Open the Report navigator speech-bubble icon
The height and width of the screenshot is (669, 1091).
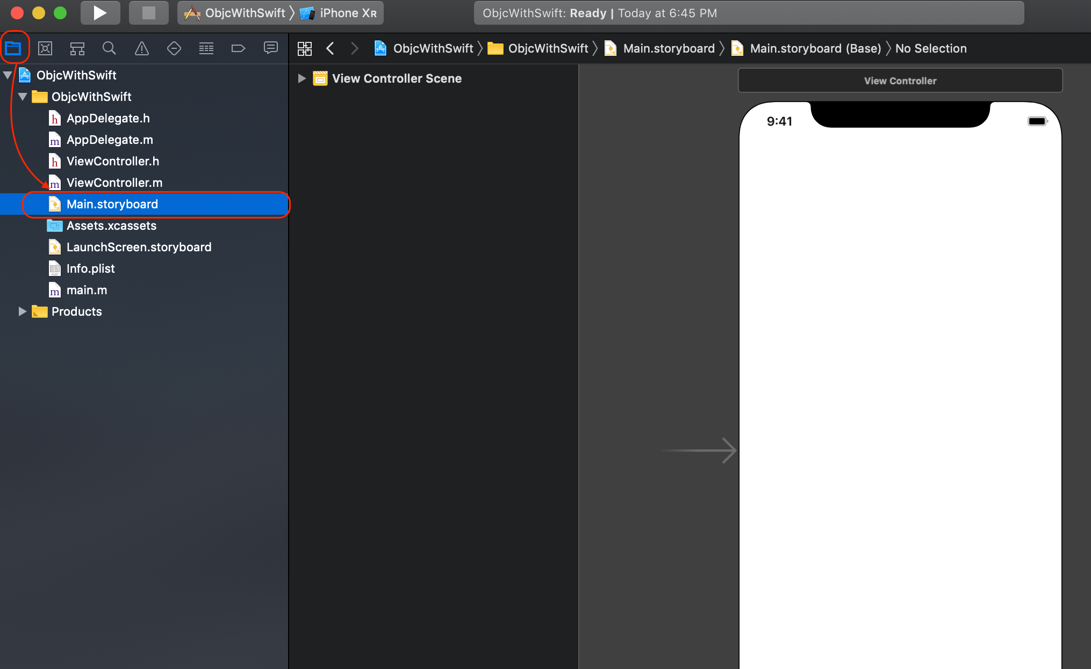coord(270,49)
